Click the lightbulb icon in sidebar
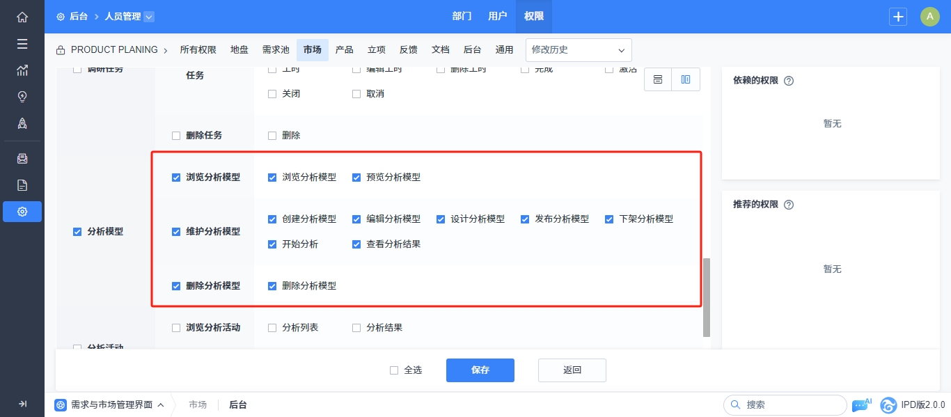 tap(22, 97)
